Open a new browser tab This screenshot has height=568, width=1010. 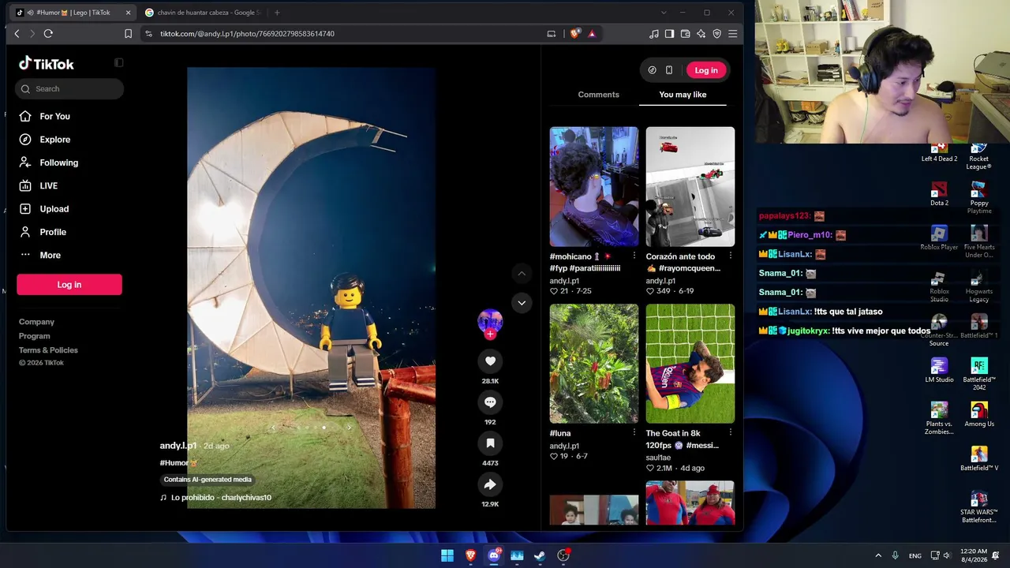277,13
